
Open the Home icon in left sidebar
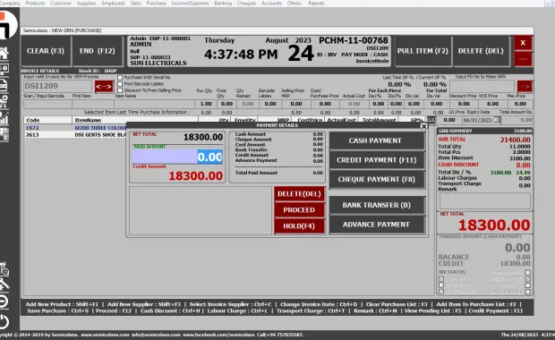[4, 53]
